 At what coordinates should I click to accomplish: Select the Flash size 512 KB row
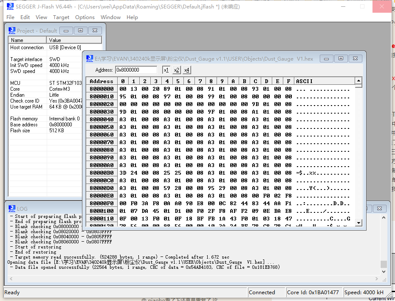45,131
